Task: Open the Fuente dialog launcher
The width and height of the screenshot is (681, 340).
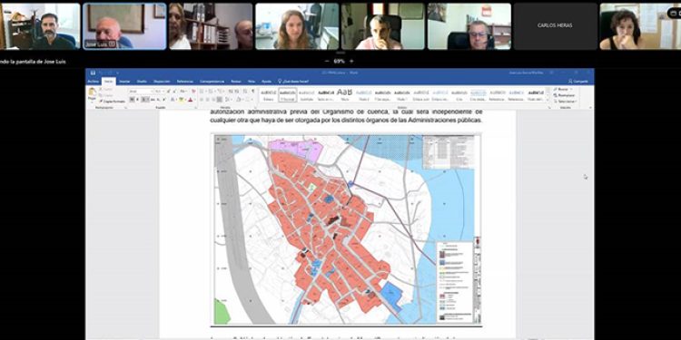Action: coord(195,108)
